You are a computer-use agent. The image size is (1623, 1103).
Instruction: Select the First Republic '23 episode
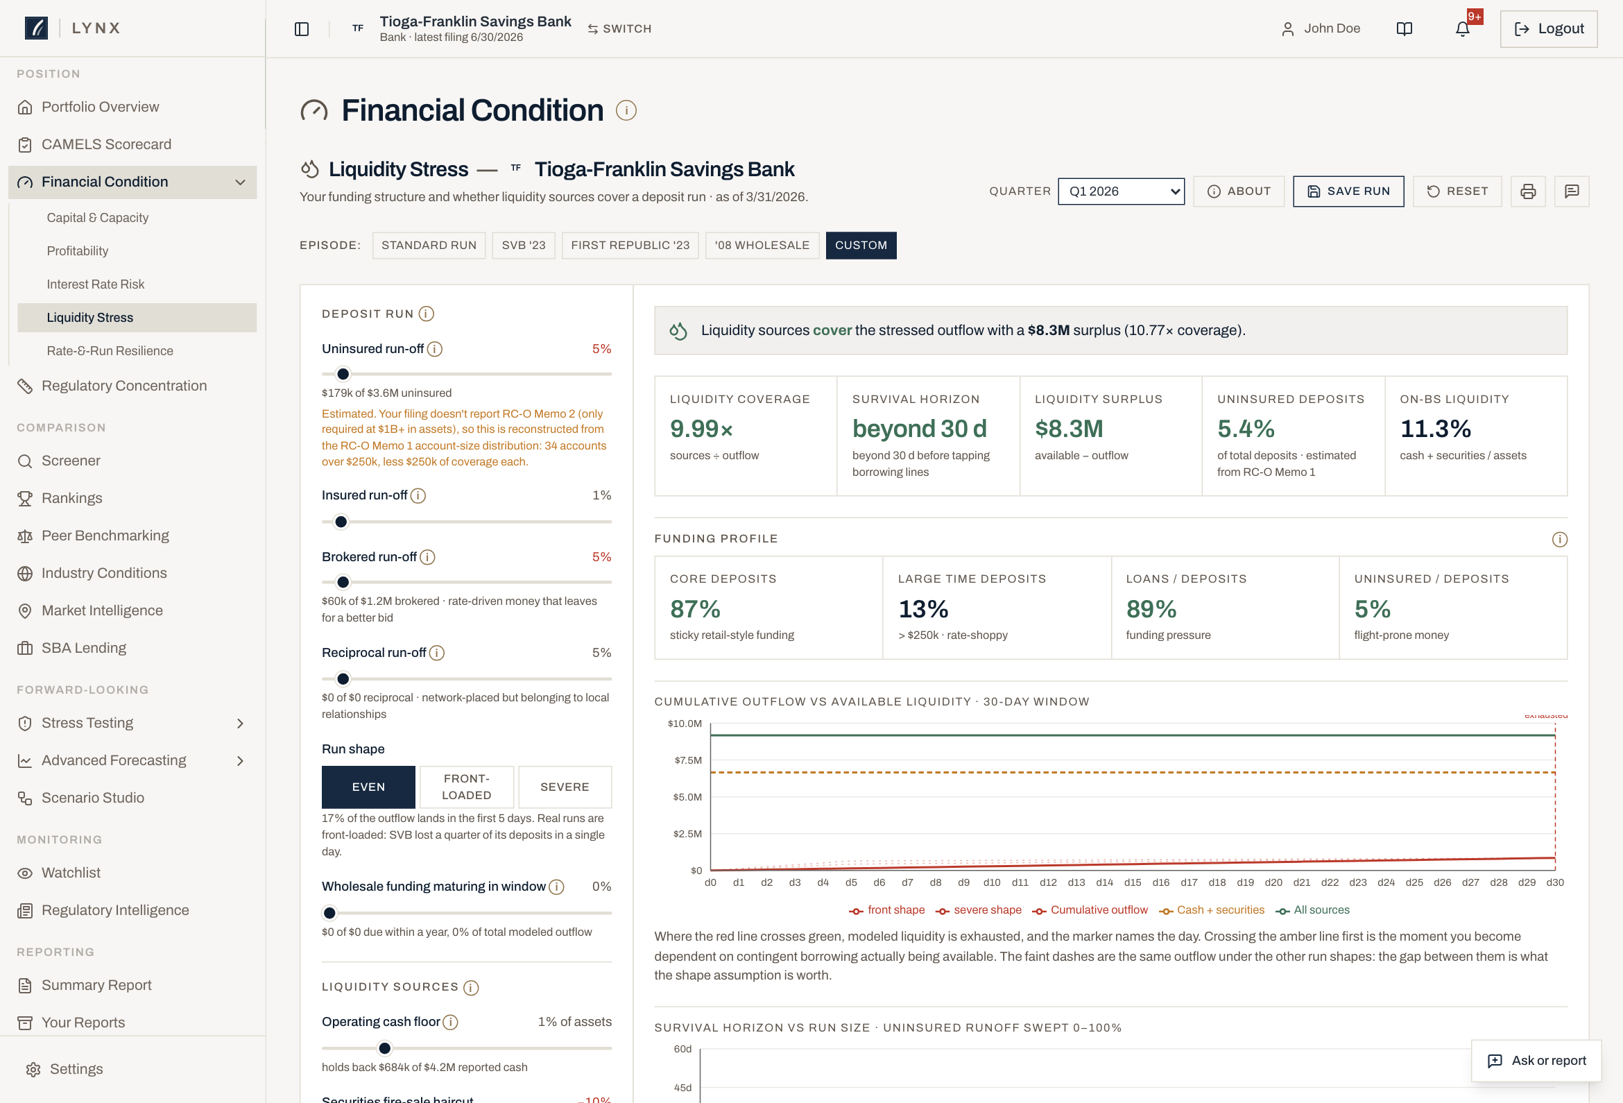(630, 245)
